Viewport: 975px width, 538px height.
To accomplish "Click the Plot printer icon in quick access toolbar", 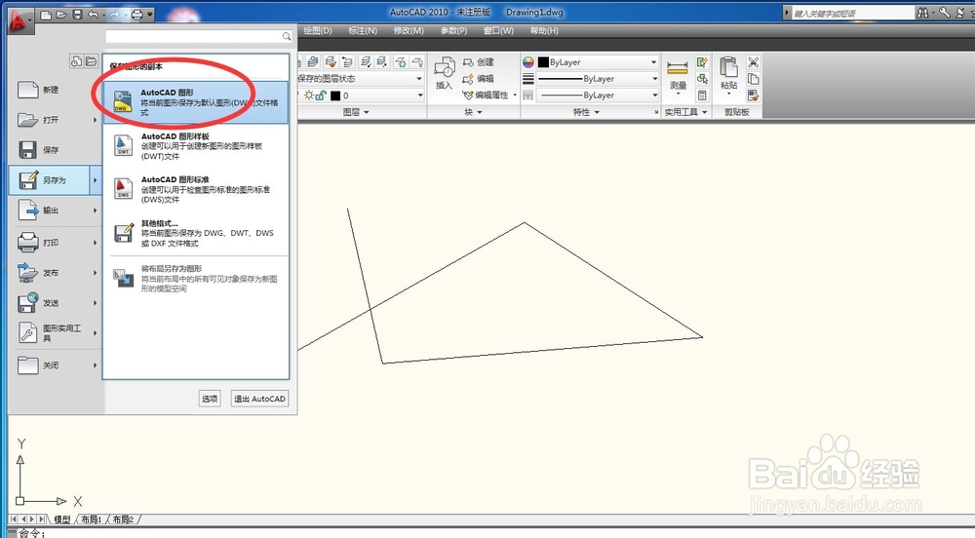I will 136,15.
